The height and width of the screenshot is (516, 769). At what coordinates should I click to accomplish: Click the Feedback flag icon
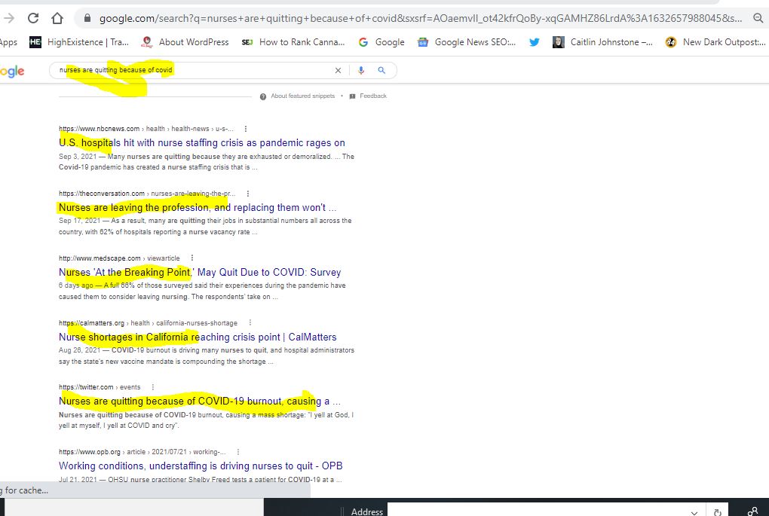point(352,96)
